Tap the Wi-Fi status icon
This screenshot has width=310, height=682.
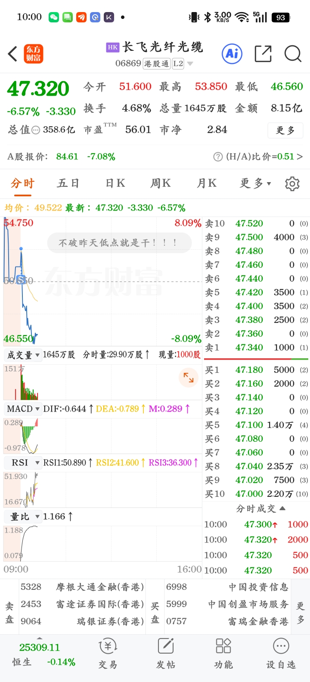click(x=242, y=17)
